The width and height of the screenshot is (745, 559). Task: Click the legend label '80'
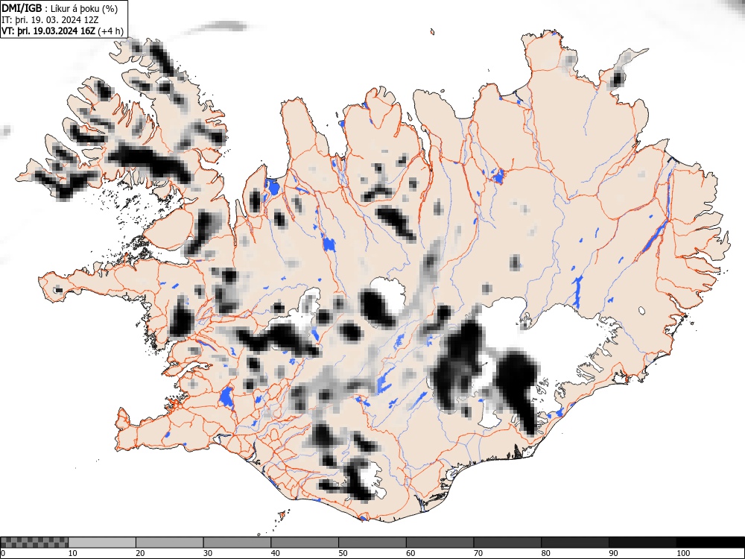545,553
